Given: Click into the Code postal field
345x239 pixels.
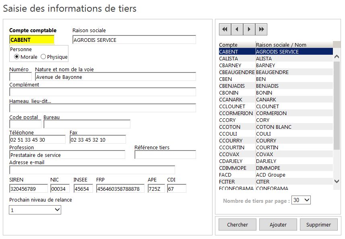Looking at the screenshot, I should pyautogui.click(x=25, y=124).
